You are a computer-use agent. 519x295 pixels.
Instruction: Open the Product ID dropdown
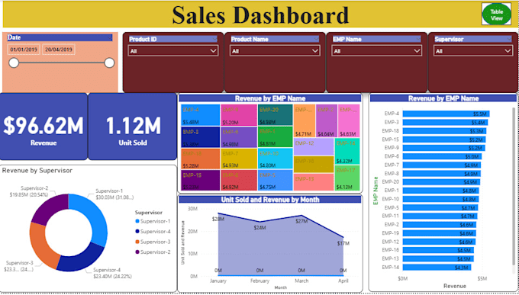coord(172,51)
